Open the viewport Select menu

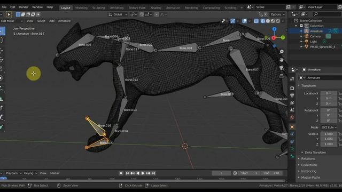(x=41, y=21)
